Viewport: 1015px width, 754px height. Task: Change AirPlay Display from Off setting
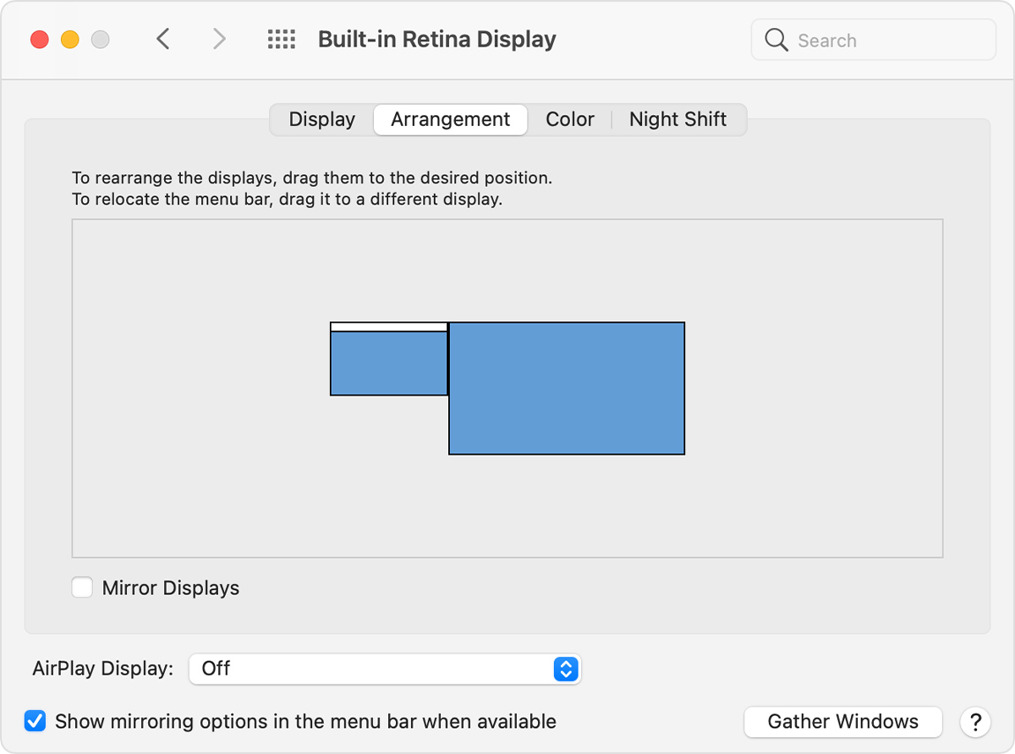[385, 669]
